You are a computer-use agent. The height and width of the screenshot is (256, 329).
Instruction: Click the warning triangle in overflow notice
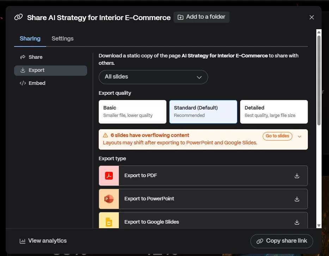105,135
